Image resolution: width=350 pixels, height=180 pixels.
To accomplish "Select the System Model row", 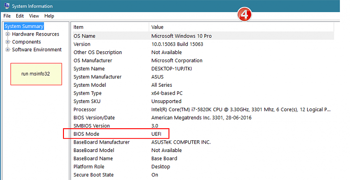I will [x=203, y=85].
